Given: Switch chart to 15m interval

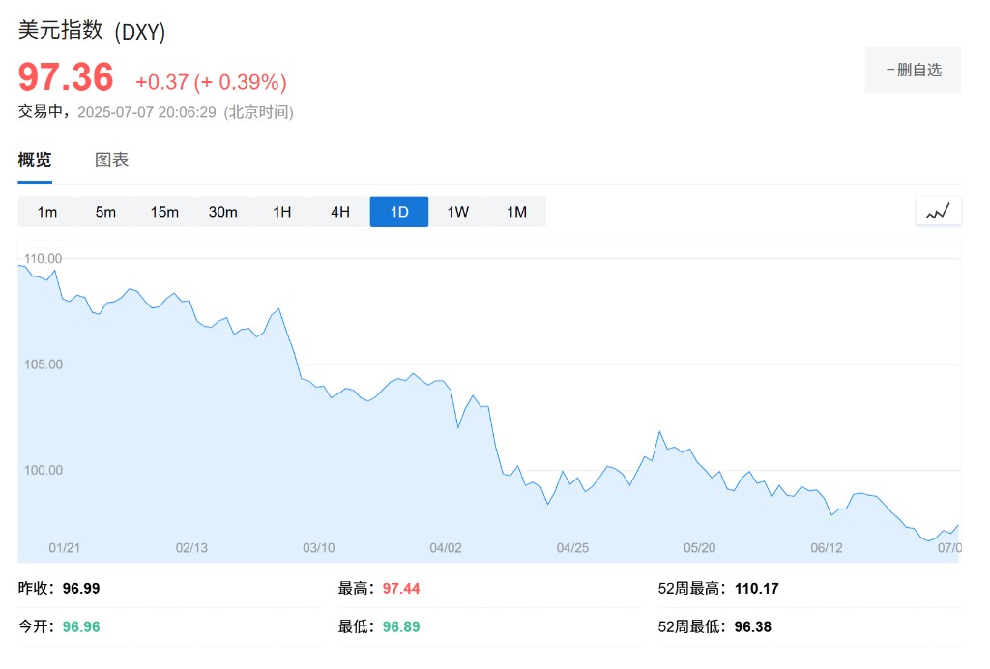Looking at the screenshot, I should (x=164, y=212).
